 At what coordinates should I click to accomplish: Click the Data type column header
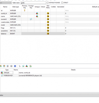(x=16, y=7)
